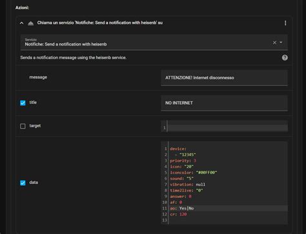Clear the selected Servizio value
This screenshot has height=234, width=306.
click(274, 42)
